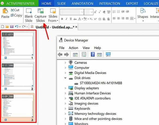Select slide 1 thumbnail

click(18, 45)
